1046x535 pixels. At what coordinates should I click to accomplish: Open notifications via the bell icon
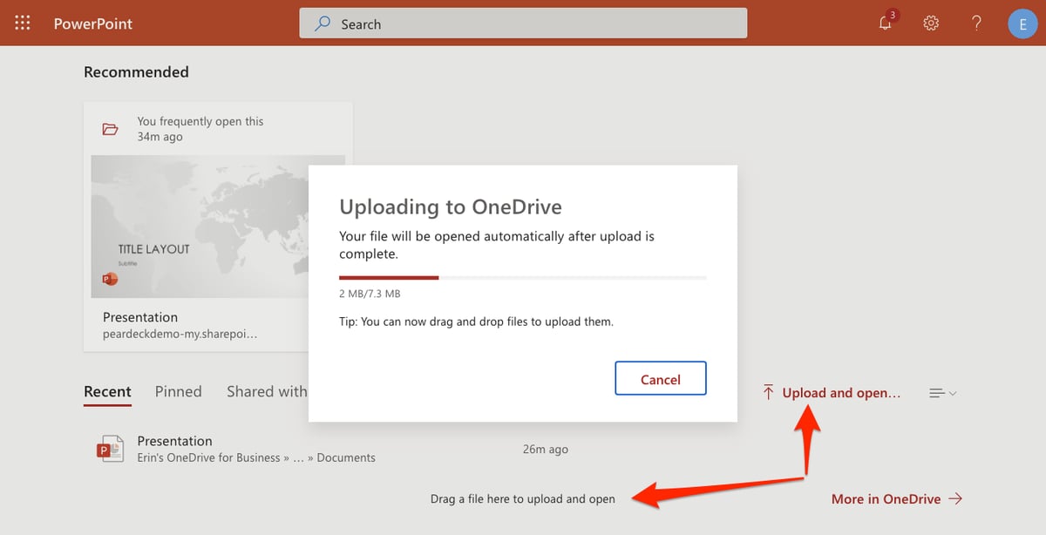coord(886,24)
